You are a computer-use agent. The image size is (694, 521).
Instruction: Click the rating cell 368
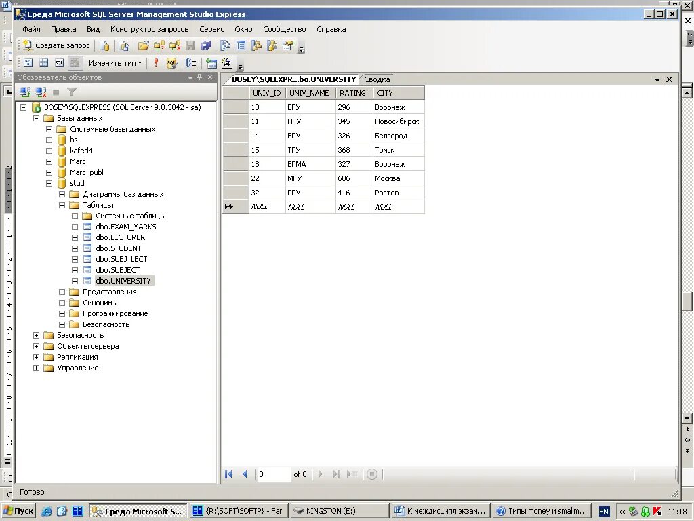coord(354,150)
